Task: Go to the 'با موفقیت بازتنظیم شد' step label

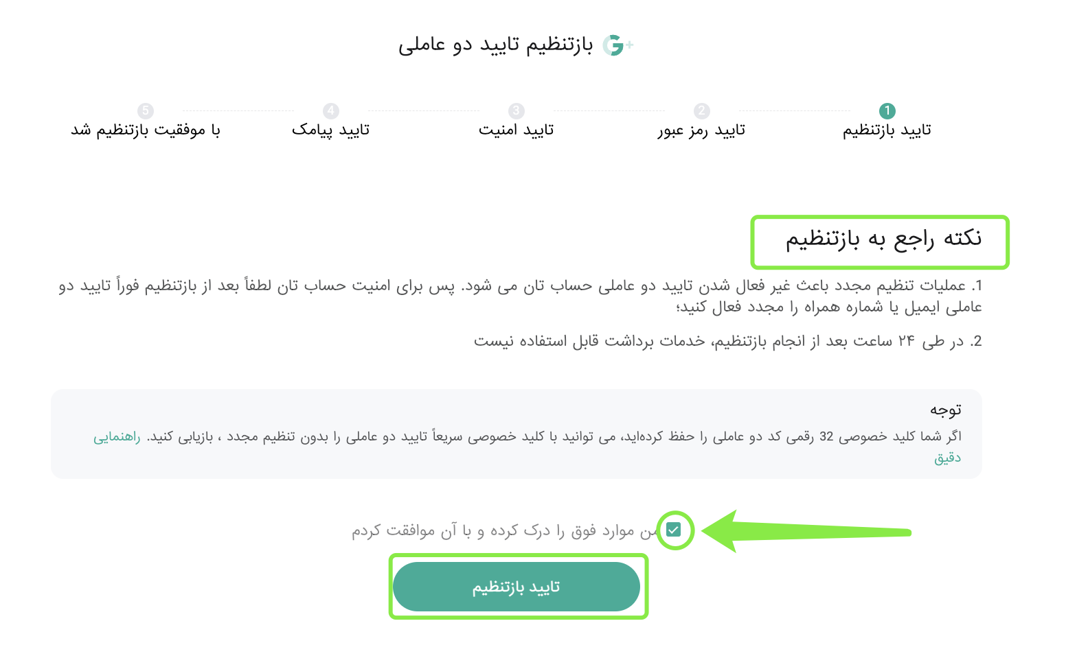Action: point(145,130)
